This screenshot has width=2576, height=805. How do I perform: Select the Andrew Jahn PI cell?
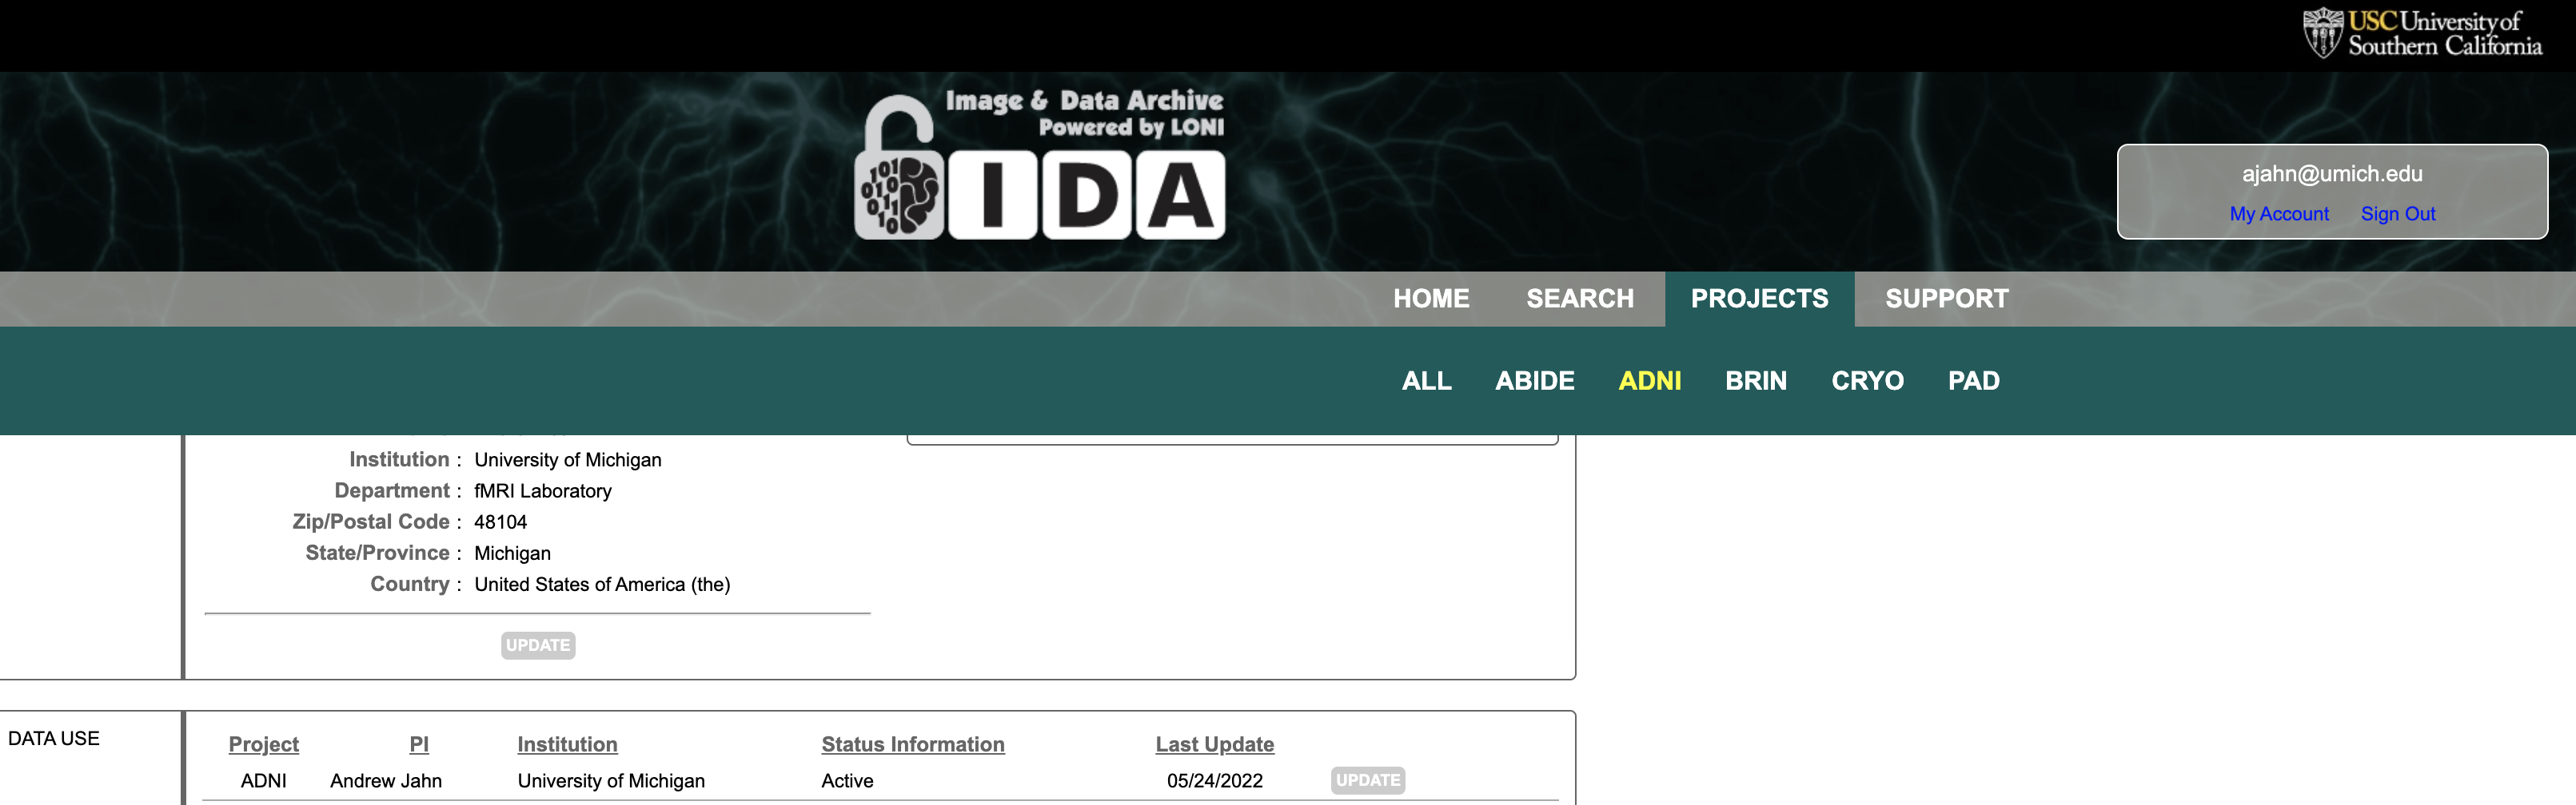[386, 781]
